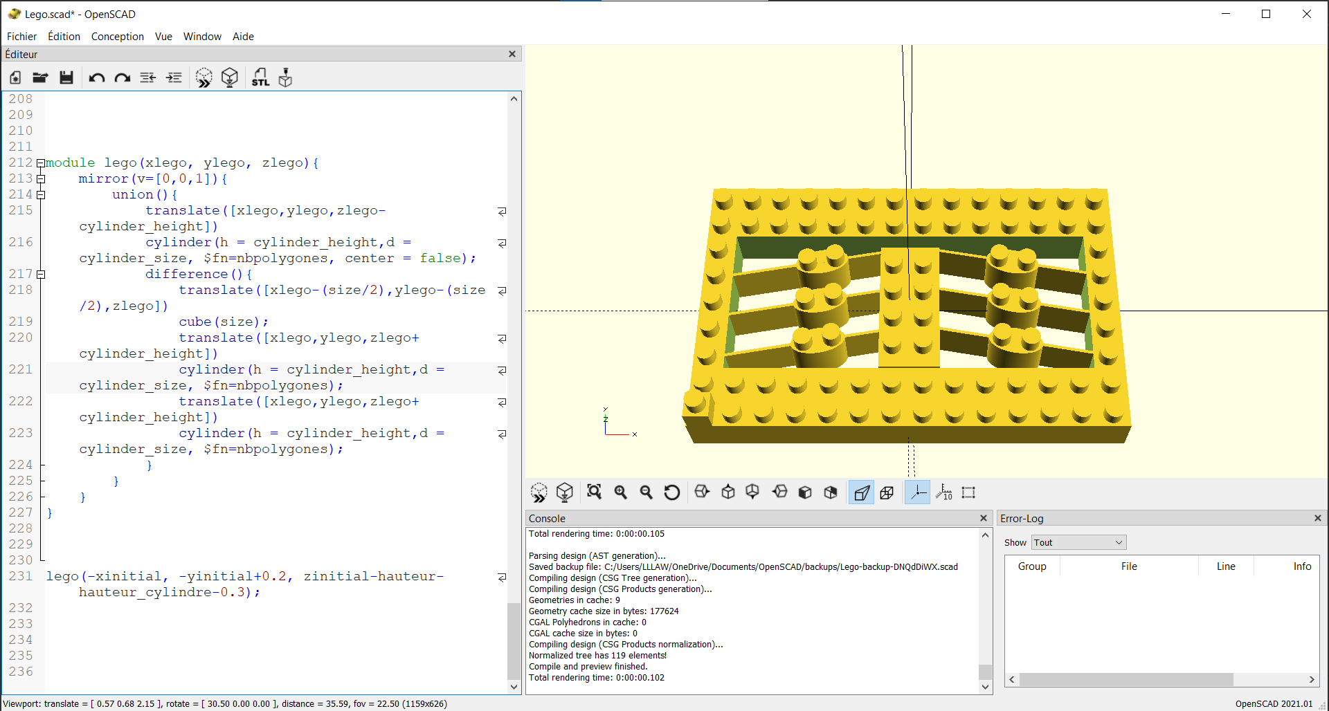Click the editor vertical scrollbar thumb
This screenshot has width=1329, height=711.
[x=514, y=640]
